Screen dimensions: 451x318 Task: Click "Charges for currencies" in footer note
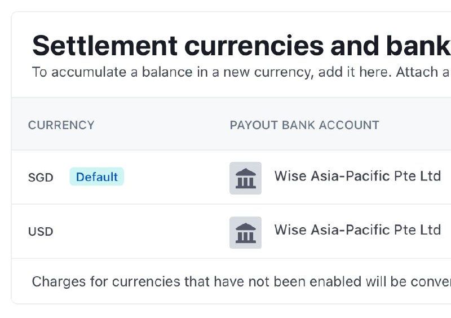click(107, 281)
